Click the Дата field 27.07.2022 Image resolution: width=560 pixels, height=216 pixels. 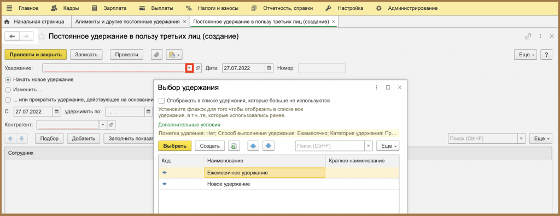coord(243,68)
